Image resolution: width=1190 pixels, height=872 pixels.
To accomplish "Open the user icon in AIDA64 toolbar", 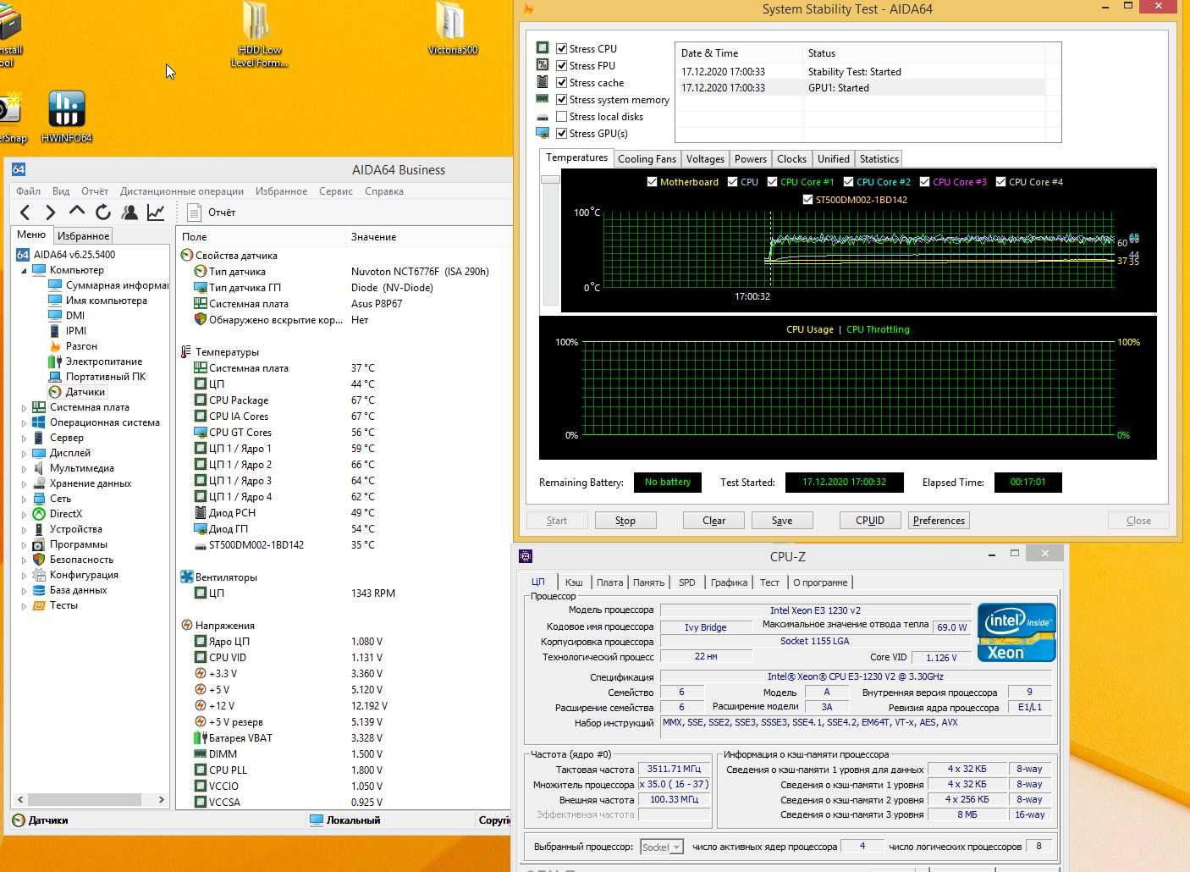I will (129, 212).
